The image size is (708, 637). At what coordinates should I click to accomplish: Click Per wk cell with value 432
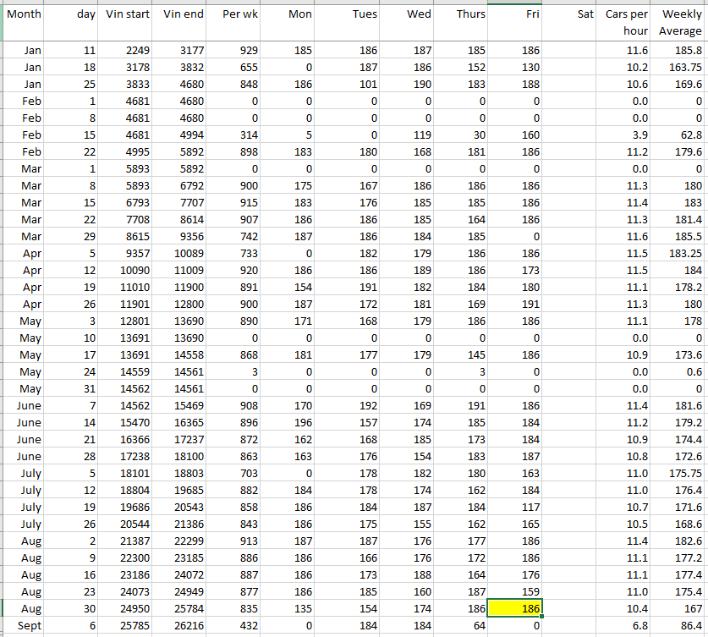235,625
